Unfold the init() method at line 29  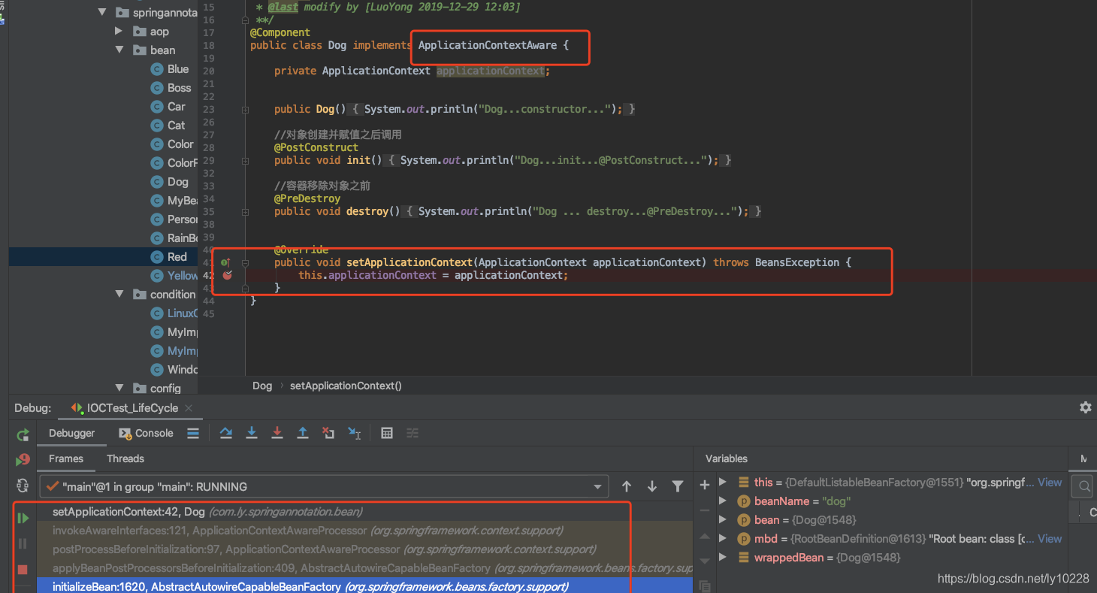(x=246, y=160)
